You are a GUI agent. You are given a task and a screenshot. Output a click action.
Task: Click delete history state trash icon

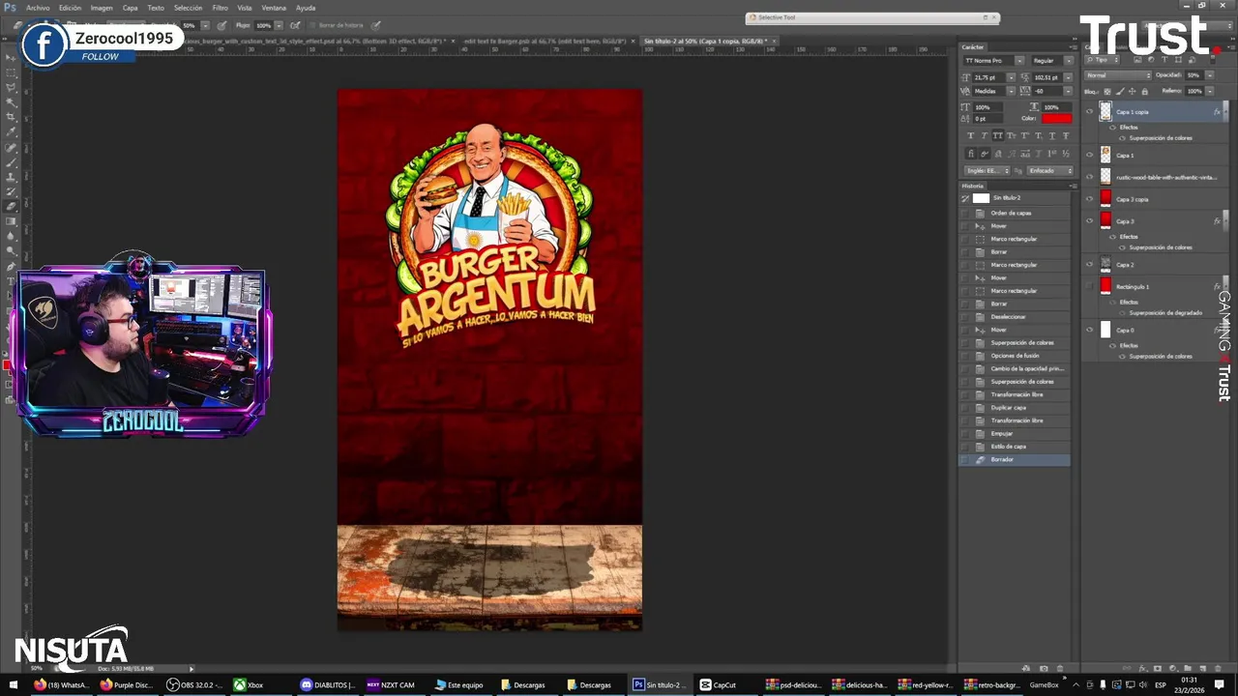click(x=1060, y=668)
